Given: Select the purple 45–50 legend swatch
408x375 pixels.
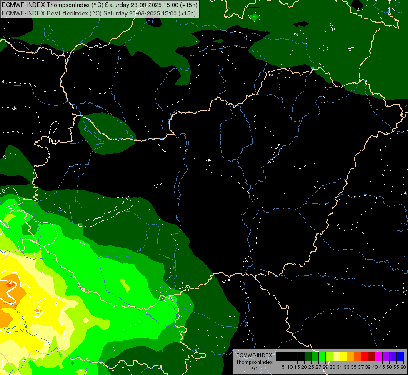Looking at the screenshot, I should (386, 356).
